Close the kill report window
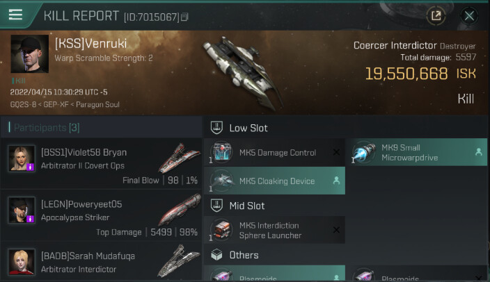Image resolution: width=490 pixels, height=282 pixels. (469, 15)
